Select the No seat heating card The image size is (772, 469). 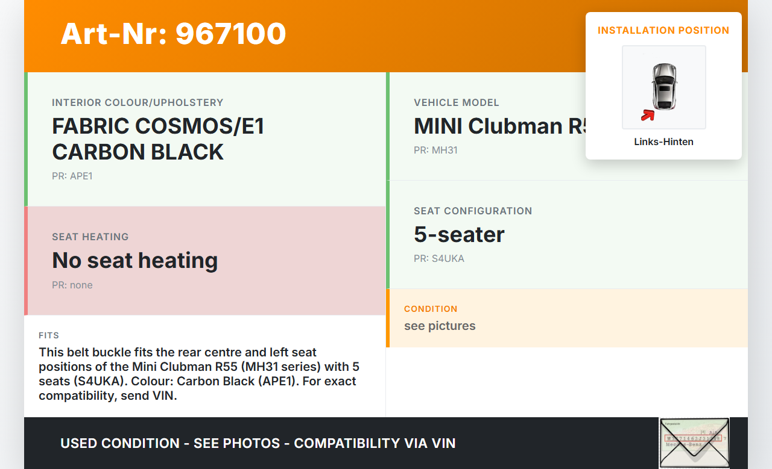[x=205, y=261]
